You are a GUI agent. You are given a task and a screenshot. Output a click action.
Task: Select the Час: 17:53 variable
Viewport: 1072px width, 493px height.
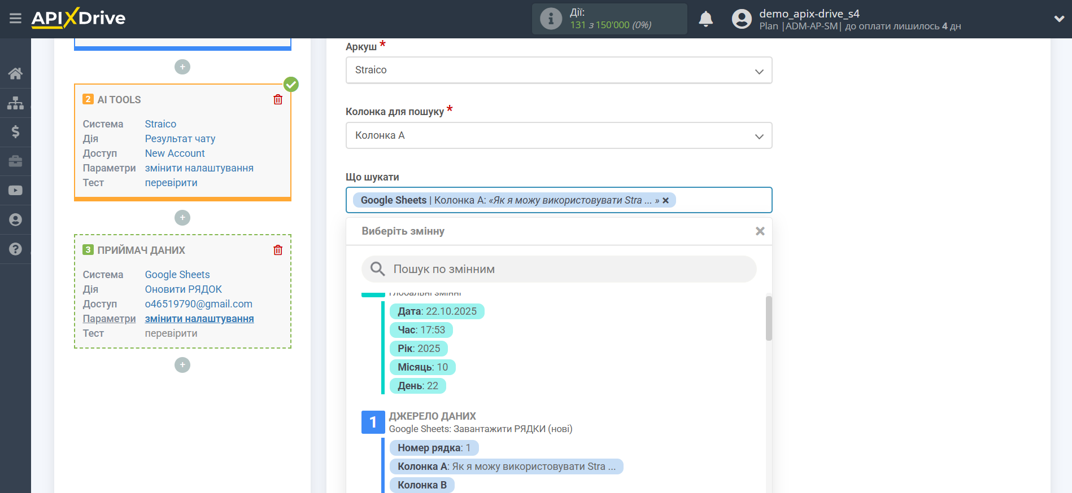(x=421, y=330)
